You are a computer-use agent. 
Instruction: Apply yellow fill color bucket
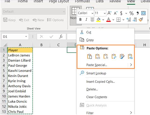pyautogui.click(x=98, y=20)
